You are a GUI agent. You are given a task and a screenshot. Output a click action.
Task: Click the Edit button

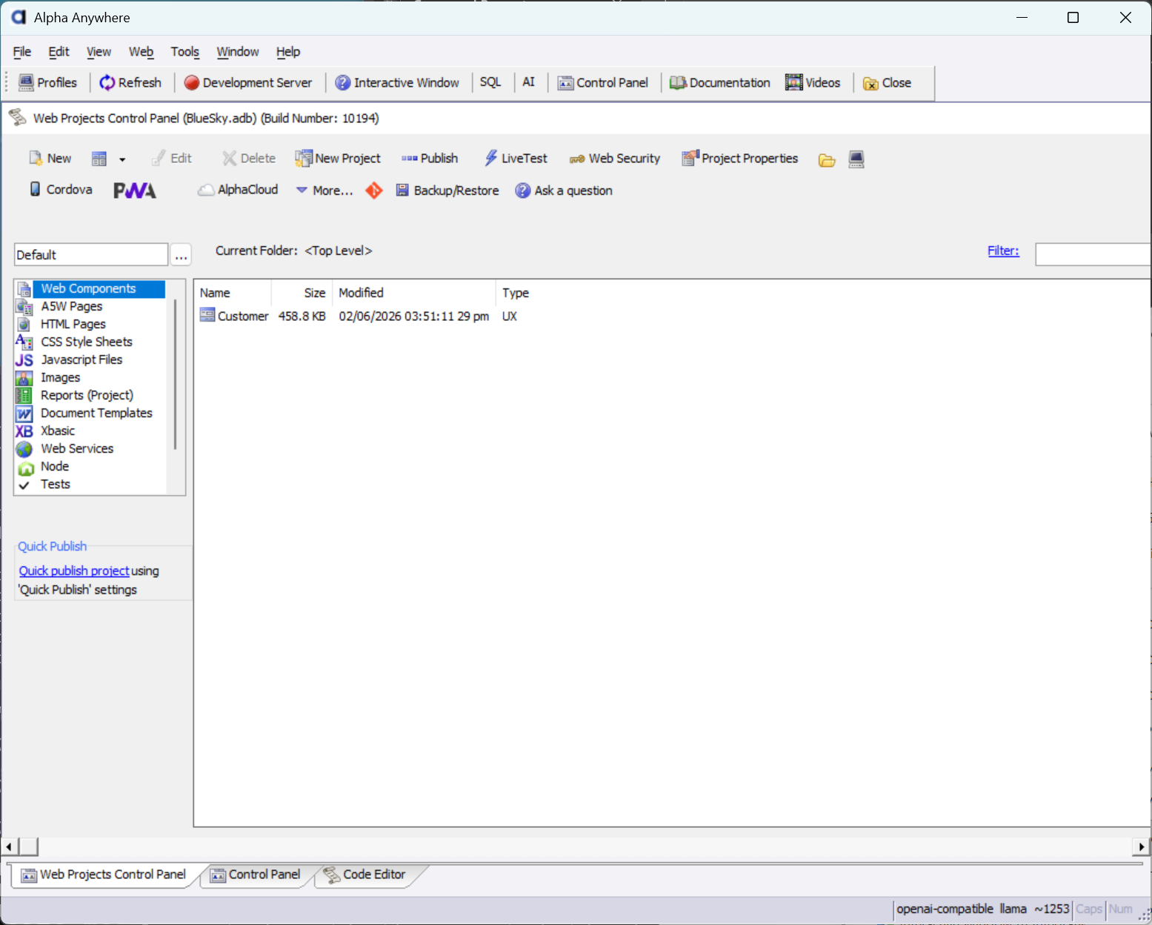(x=172, y=159)
